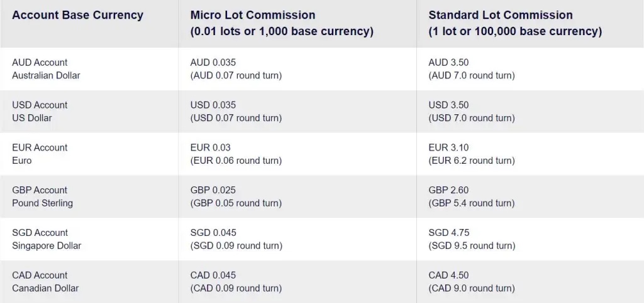Select the SGD Account Singapore Dollar cell
Image resolution: width=644 pixels, height=303 pixels.
coord(47,239)
